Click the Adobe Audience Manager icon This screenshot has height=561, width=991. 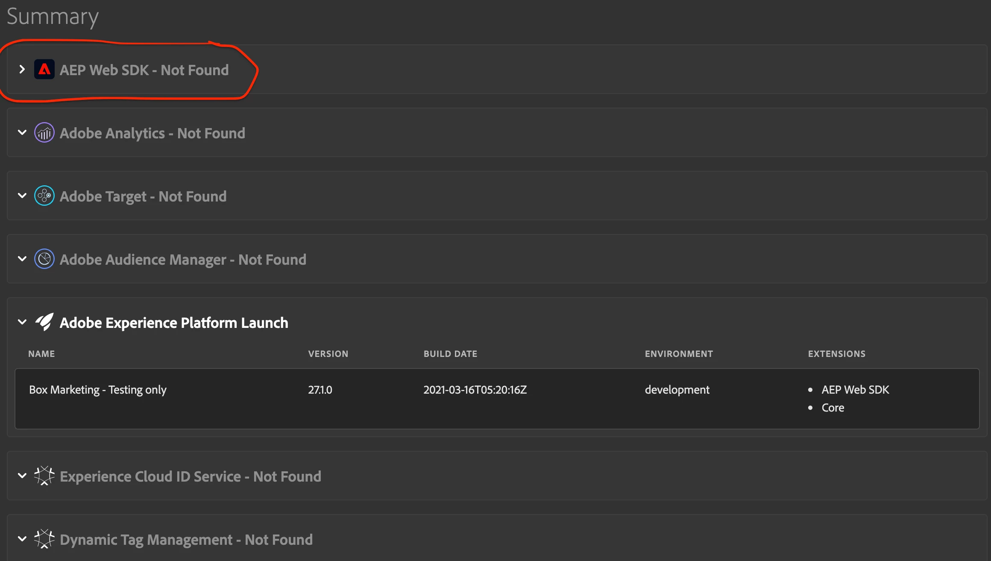point(44,259)
